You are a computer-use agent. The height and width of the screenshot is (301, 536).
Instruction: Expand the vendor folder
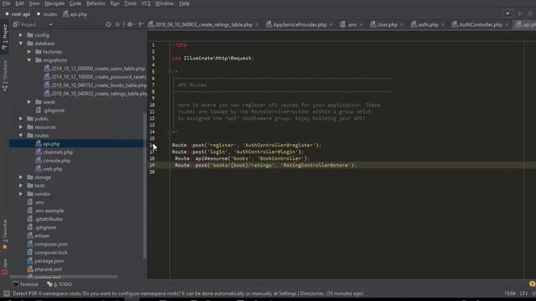[x=21, y=194]
